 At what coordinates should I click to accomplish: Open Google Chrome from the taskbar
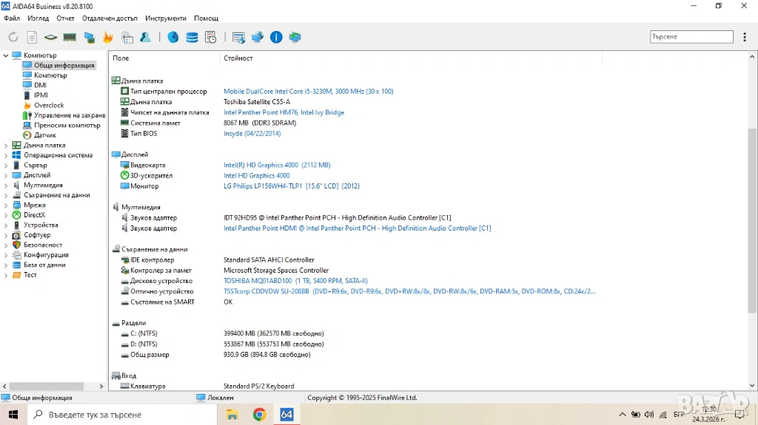pyautogui.click(x=259, y=415)
